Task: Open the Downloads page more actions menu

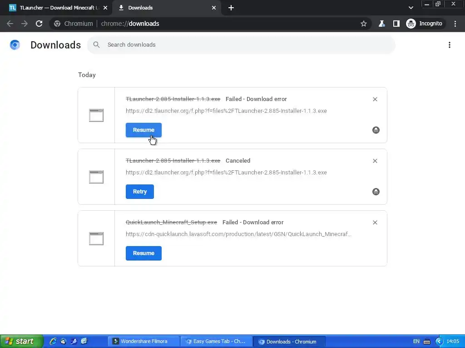Action: (449, 45)
